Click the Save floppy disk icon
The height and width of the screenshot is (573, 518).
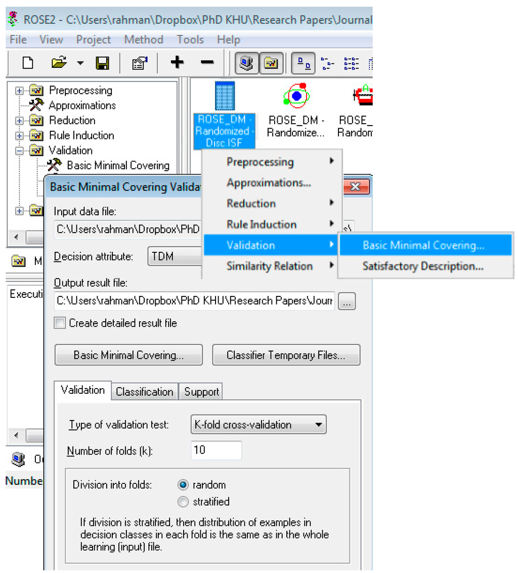pyautogui.click(x=103, y=63)
